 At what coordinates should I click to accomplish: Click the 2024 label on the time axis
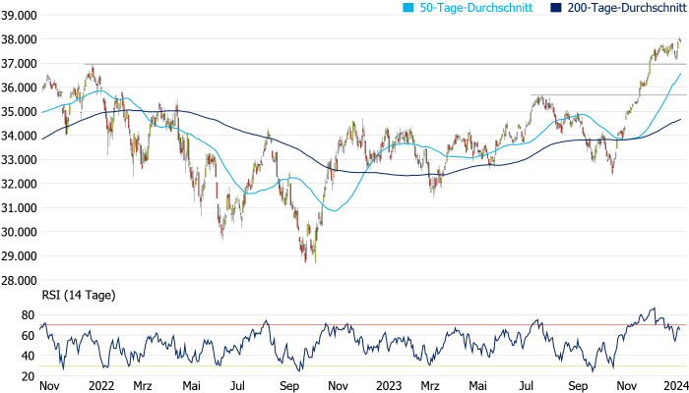click(672, 386)
